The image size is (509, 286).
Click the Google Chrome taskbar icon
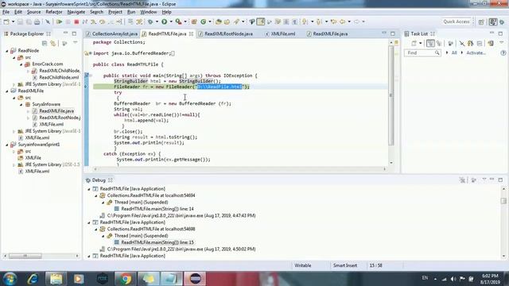126,279
